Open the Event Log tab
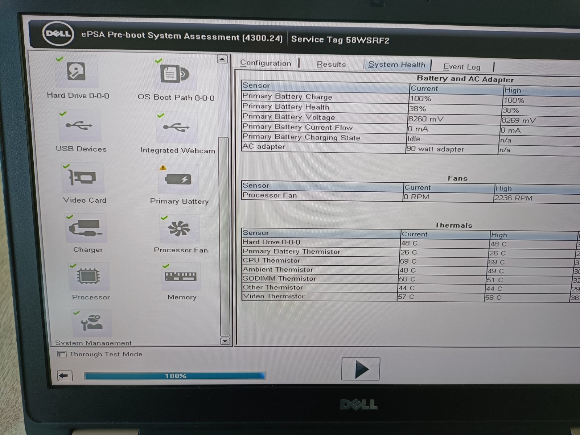This screenshot has width=580, height=435. (x=461, y=67)
